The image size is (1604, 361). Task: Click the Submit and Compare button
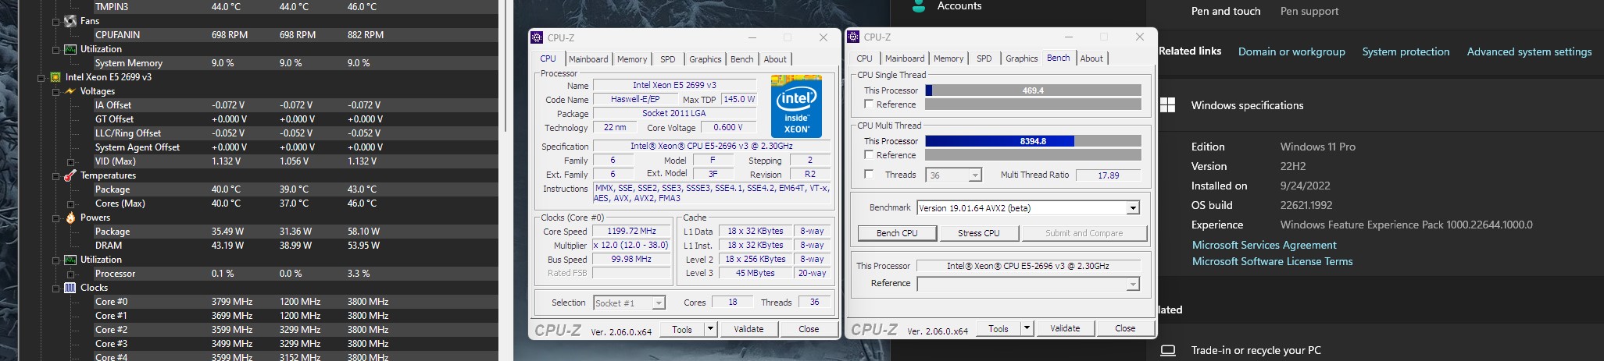1084,233
